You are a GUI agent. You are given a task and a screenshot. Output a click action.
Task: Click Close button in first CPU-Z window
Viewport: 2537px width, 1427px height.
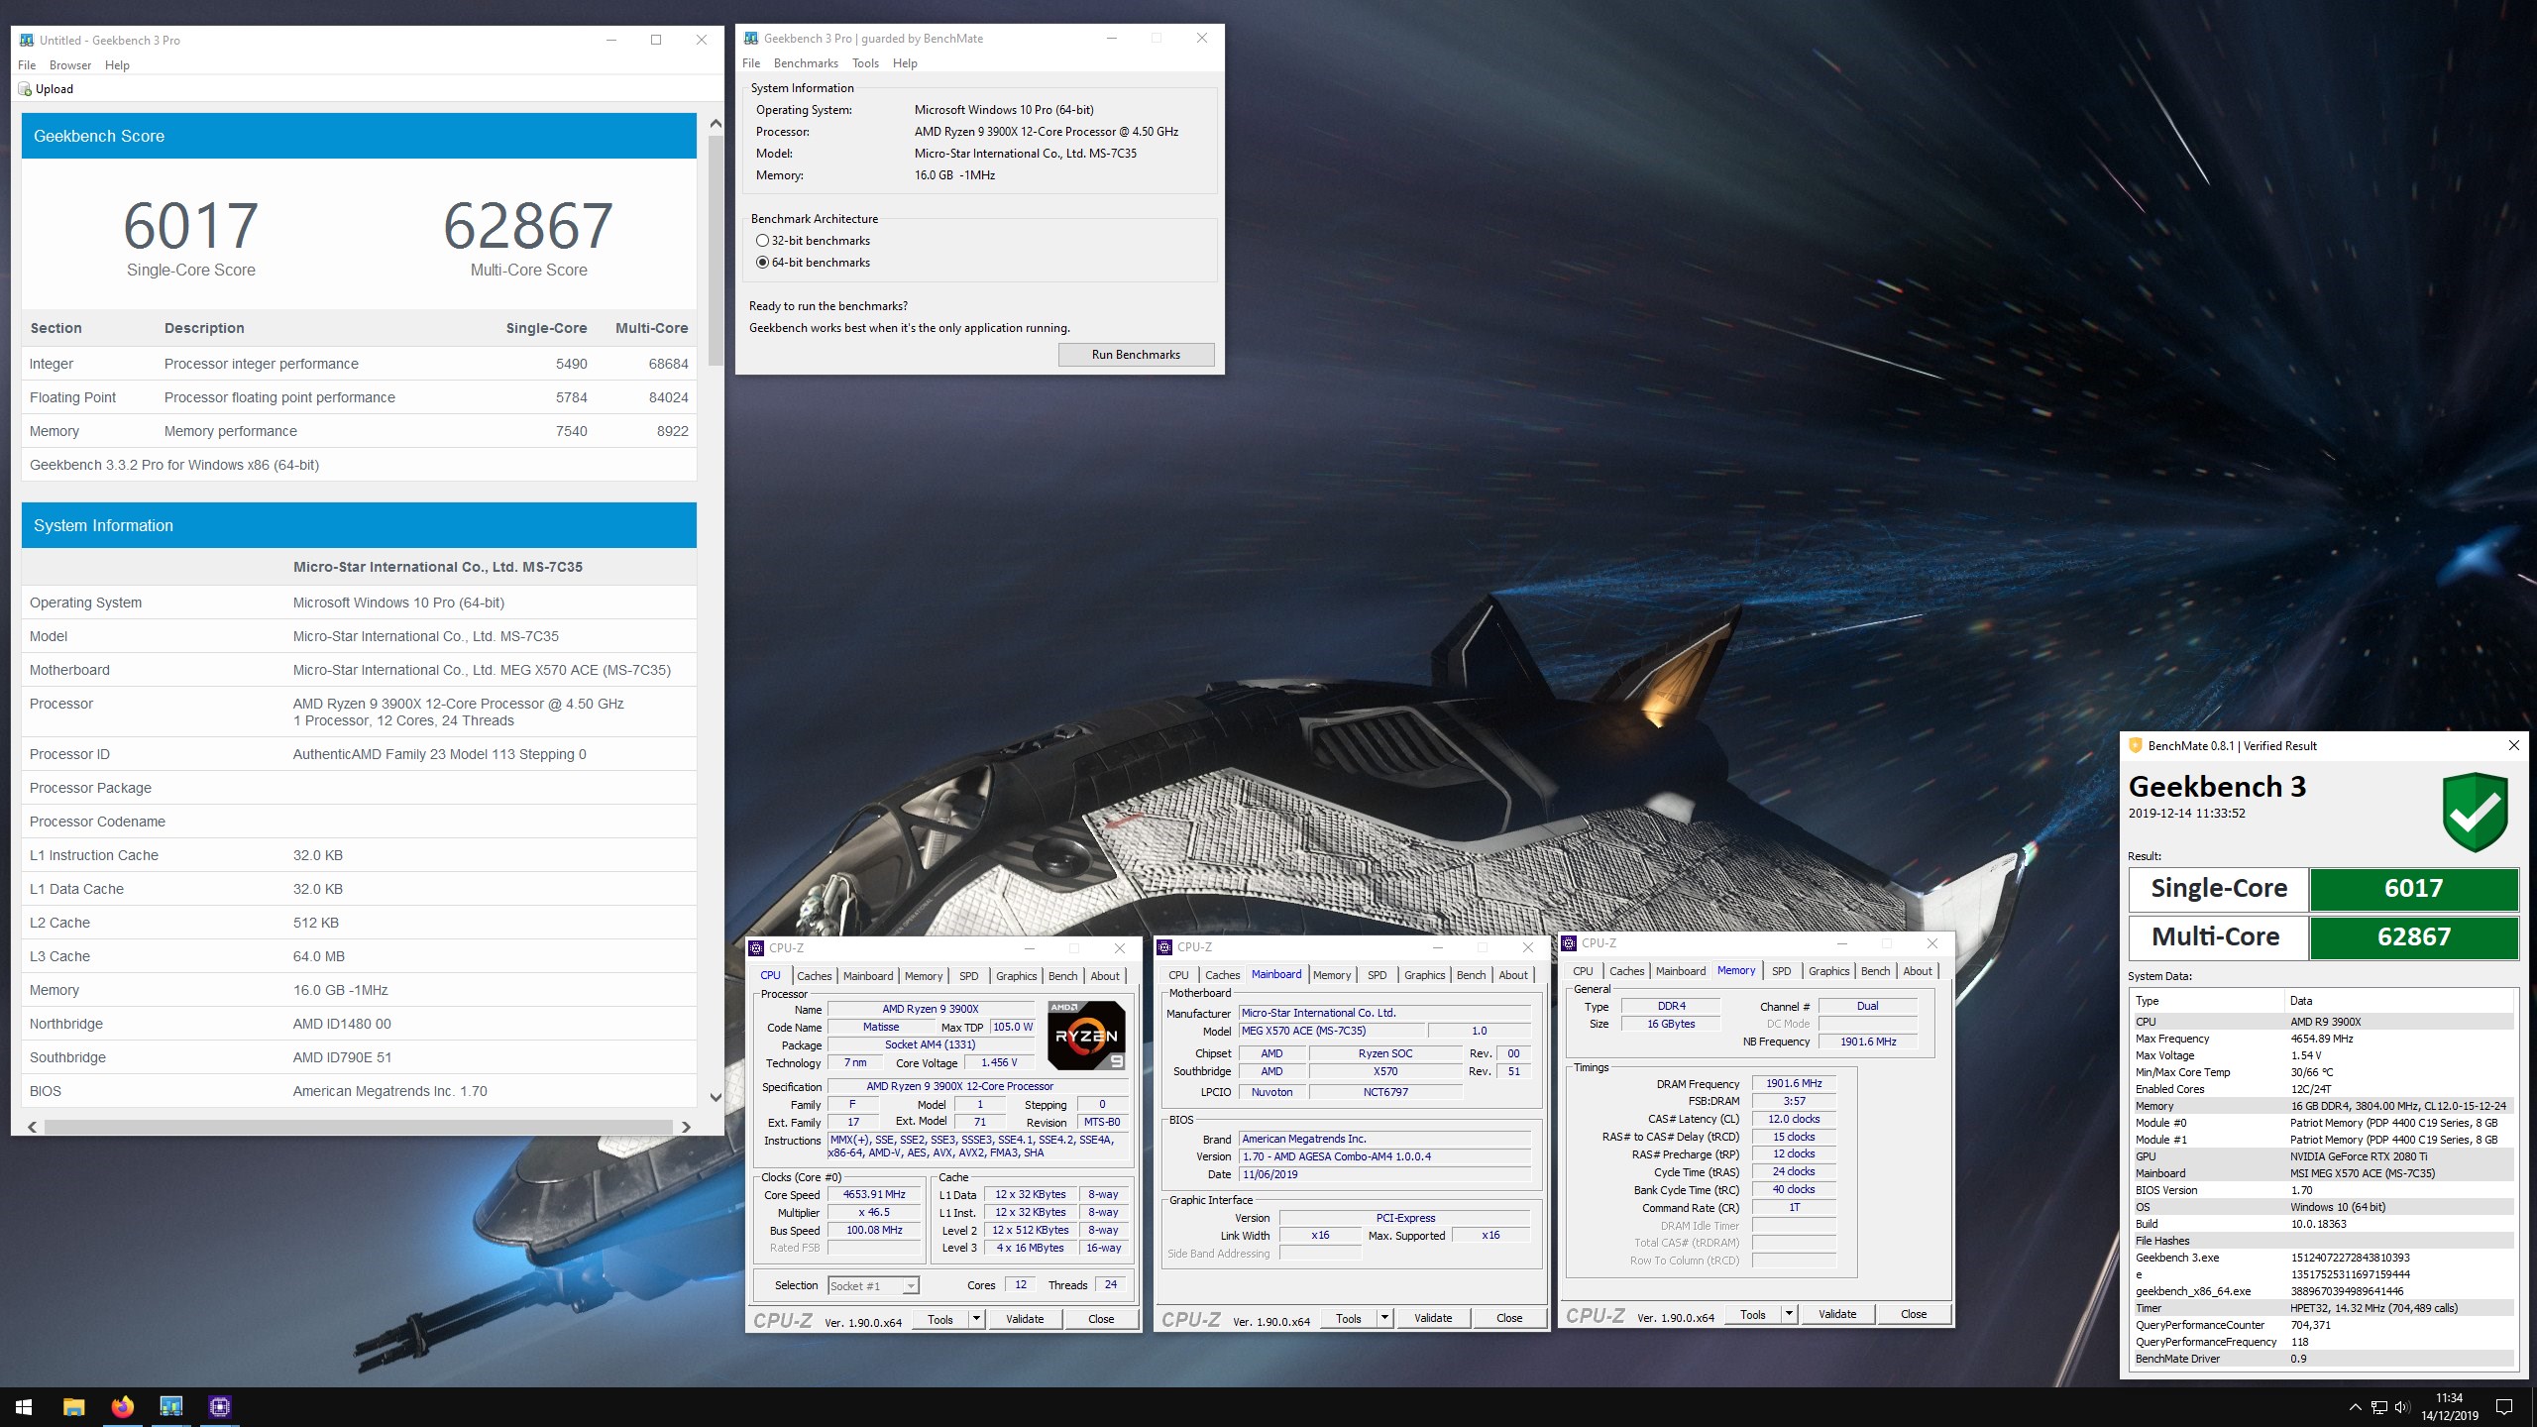[x=1100, y=1319]
